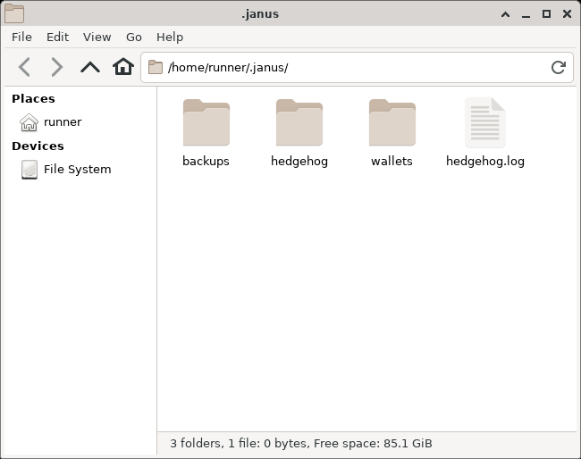This screenshot has height=459, width=581.
Task: Click the Devices heading in the sidebar
Action: pos(38,146)
